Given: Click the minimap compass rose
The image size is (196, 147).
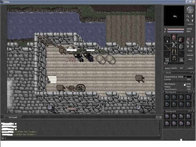Looking at the screenshot, I should (190, 10).
